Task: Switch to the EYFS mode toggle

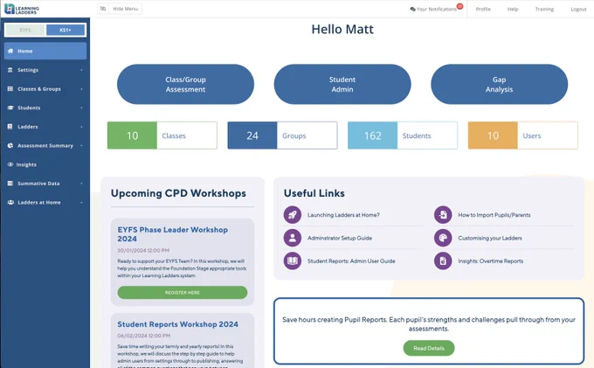Action: tap(25, 30)
